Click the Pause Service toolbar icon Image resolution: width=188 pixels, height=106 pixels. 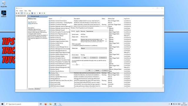click(x=42, y=13)
